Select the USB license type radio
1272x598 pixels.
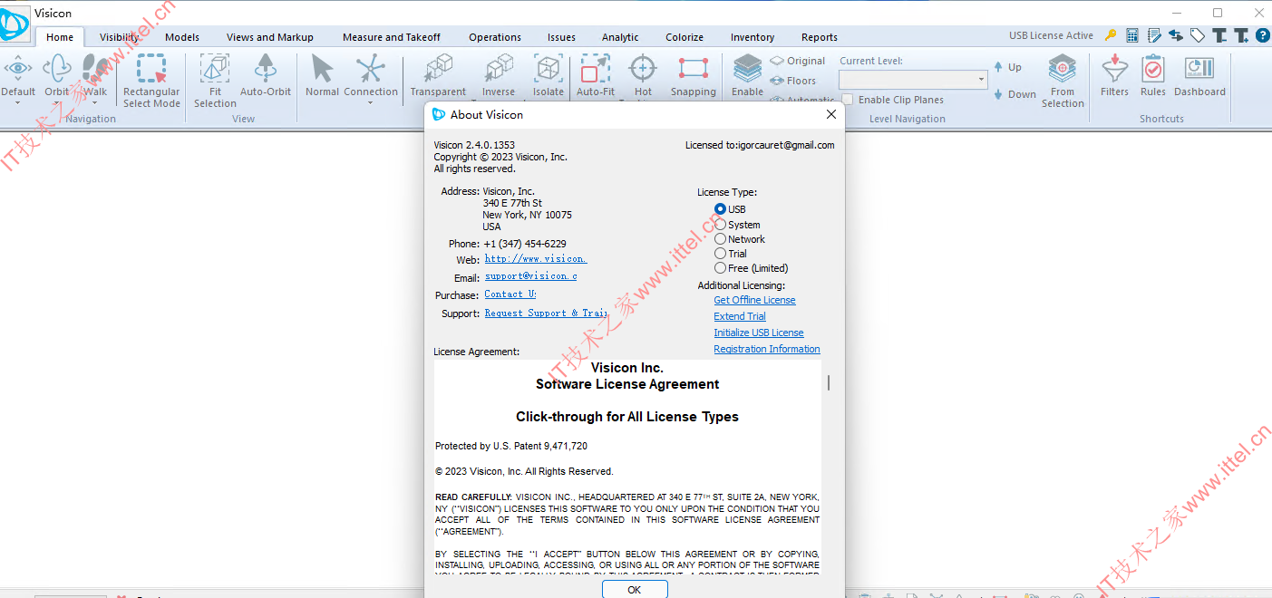coord(720,209)
